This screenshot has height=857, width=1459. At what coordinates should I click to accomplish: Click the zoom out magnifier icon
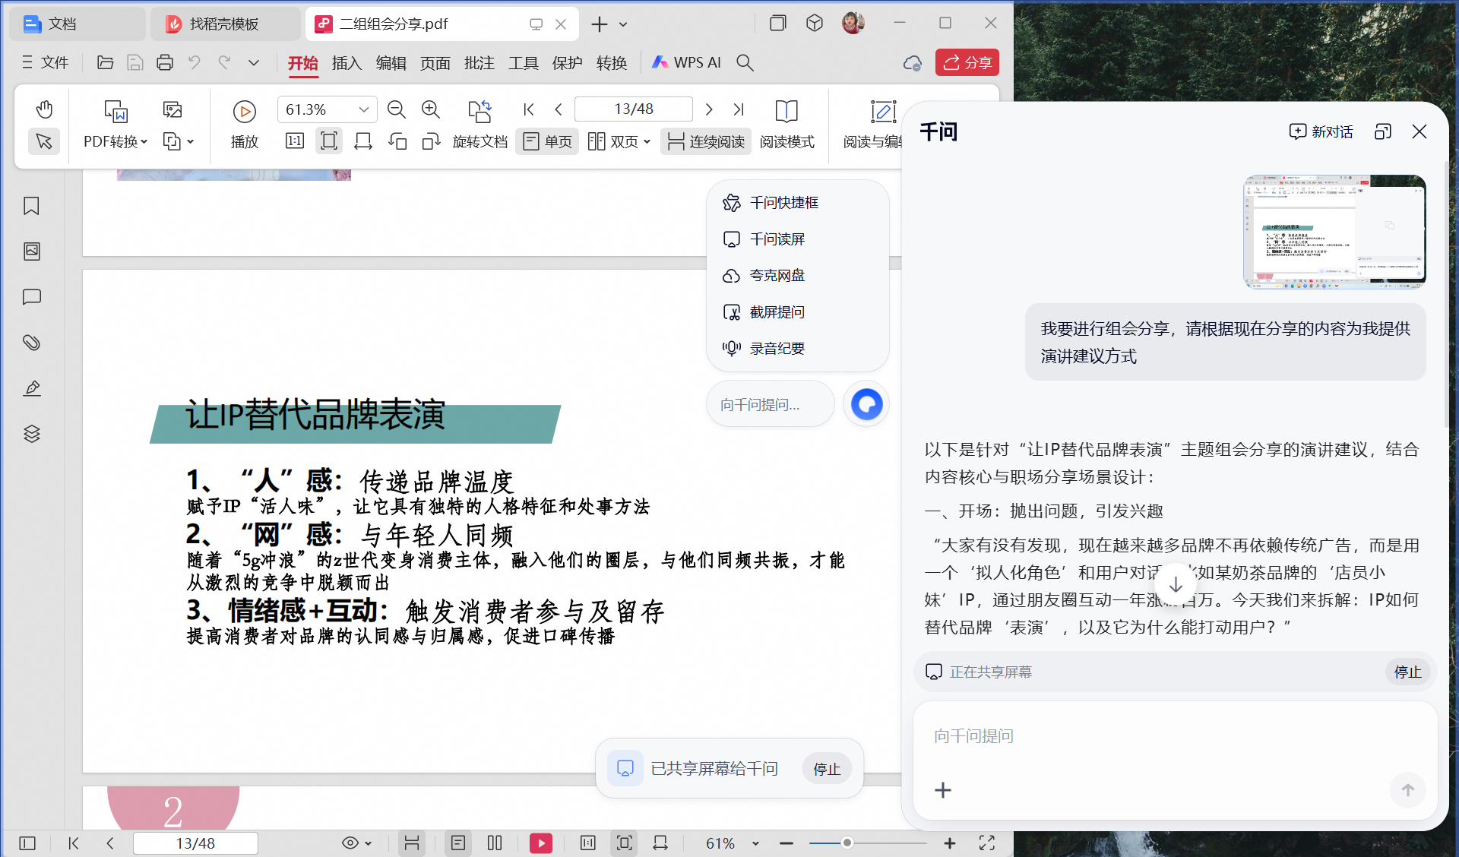(396, 109)
